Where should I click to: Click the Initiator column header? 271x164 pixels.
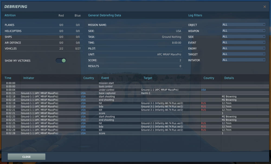point(29,78)
